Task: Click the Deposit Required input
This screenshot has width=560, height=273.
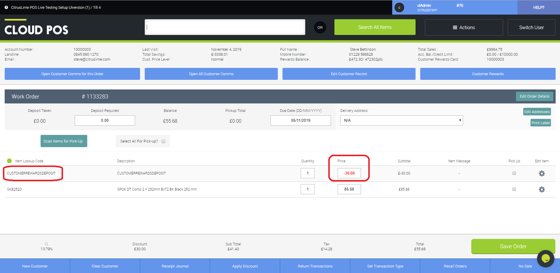Action: 104,120
